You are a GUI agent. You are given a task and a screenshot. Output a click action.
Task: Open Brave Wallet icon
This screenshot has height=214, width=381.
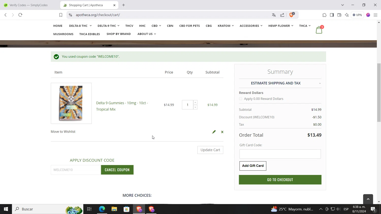click(x=339, y=15)
